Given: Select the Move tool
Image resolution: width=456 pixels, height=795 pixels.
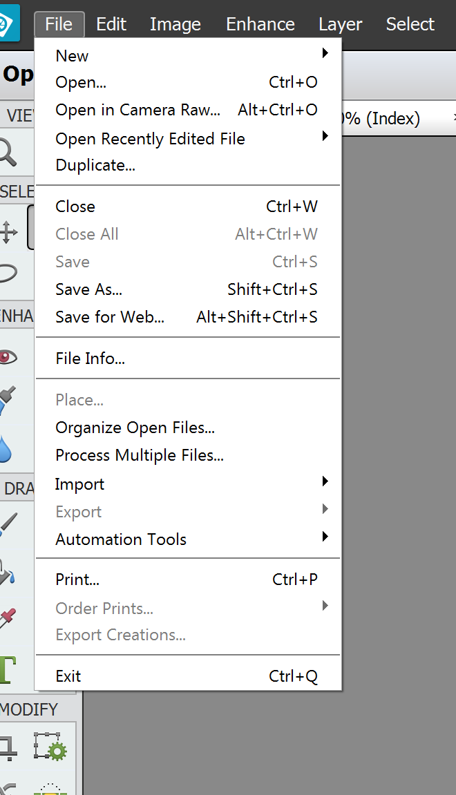Looking at the screenshot, I should [8, 232].
